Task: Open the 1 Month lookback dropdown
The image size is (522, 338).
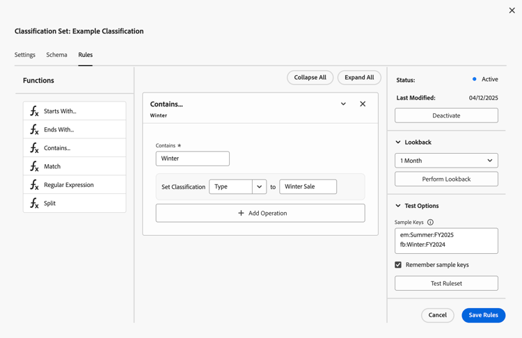Action: point(446,161)
